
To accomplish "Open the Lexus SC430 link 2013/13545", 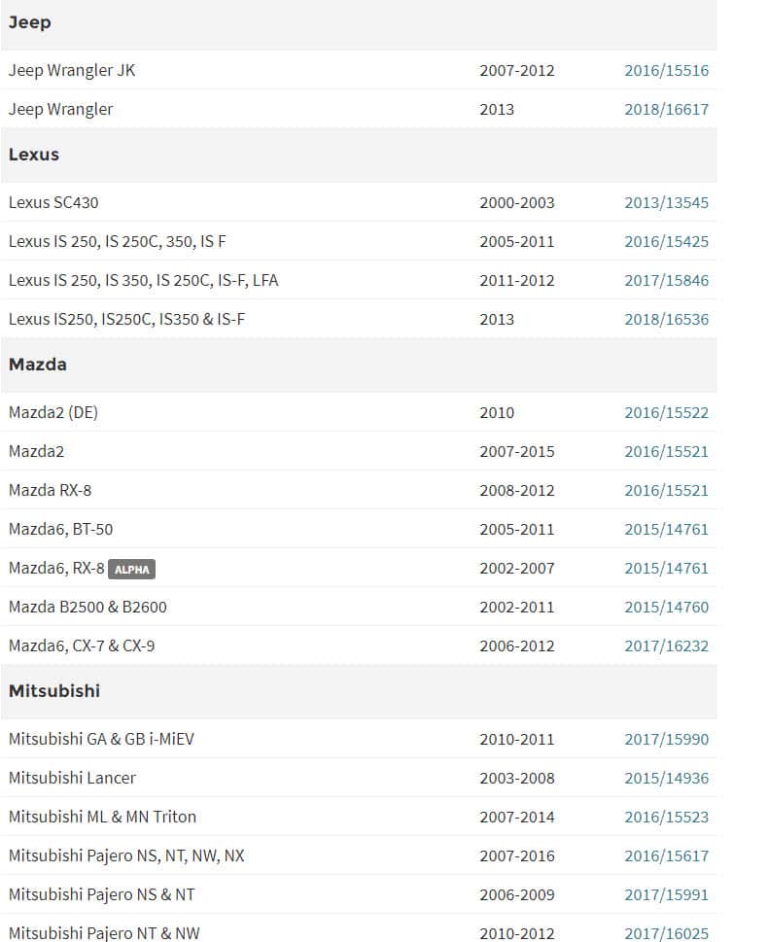I will 666,202.
